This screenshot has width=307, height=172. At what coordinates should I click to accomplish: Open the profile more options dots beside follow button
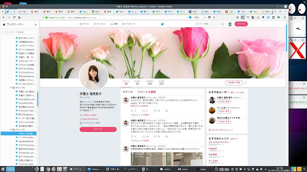pos(246,83)
